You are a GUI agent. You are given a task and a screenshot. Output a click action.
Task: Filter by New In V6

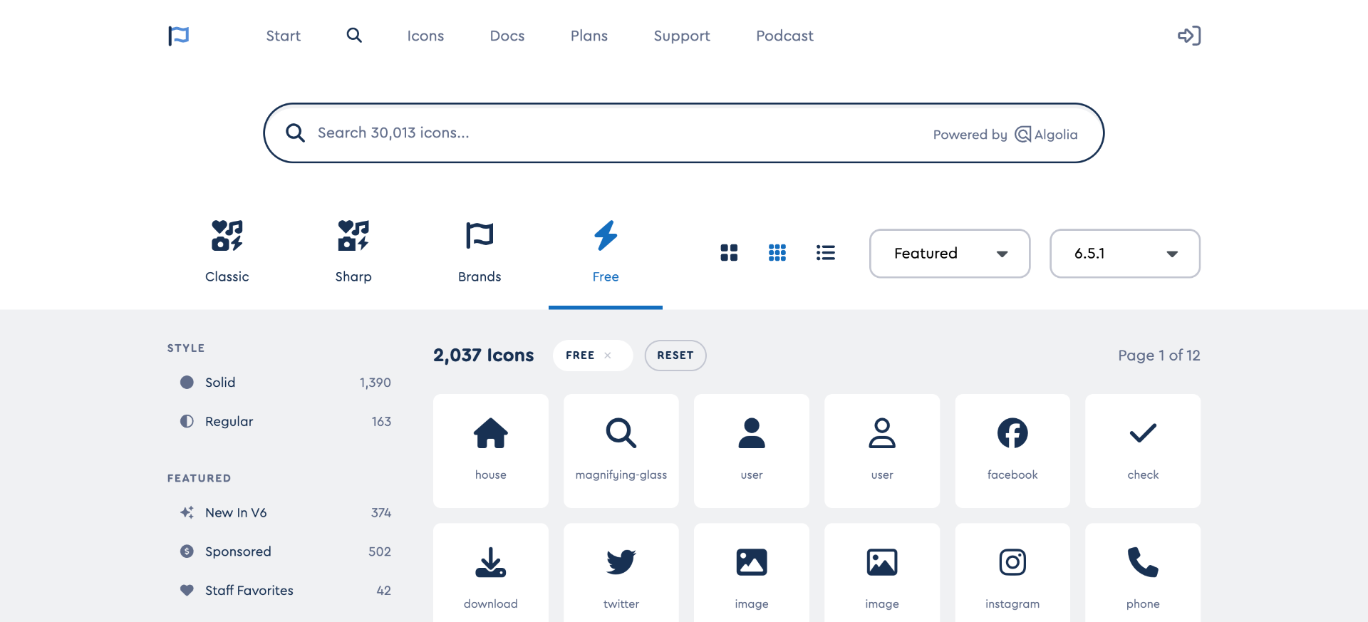tap(285, 513)
